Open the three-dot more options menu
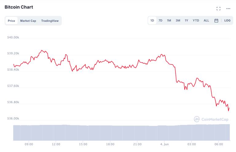 [228, 9]
